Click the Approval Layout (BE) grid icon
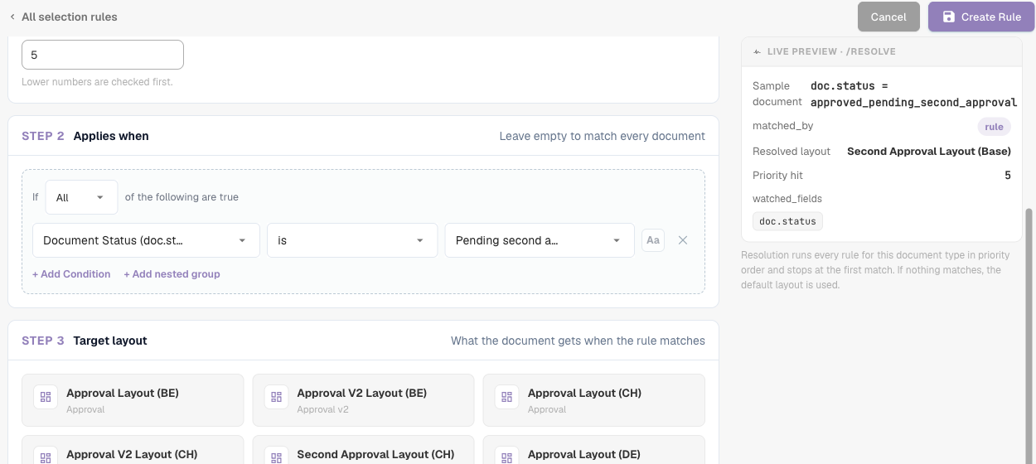The width and height of the screenshot is (1036, 464). coord(46,397)
